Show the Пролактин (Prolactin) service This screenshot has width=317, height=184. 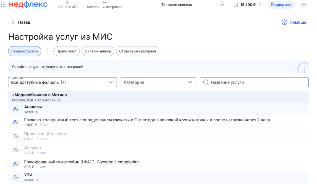pyautogui.click(x=15, y=136)
